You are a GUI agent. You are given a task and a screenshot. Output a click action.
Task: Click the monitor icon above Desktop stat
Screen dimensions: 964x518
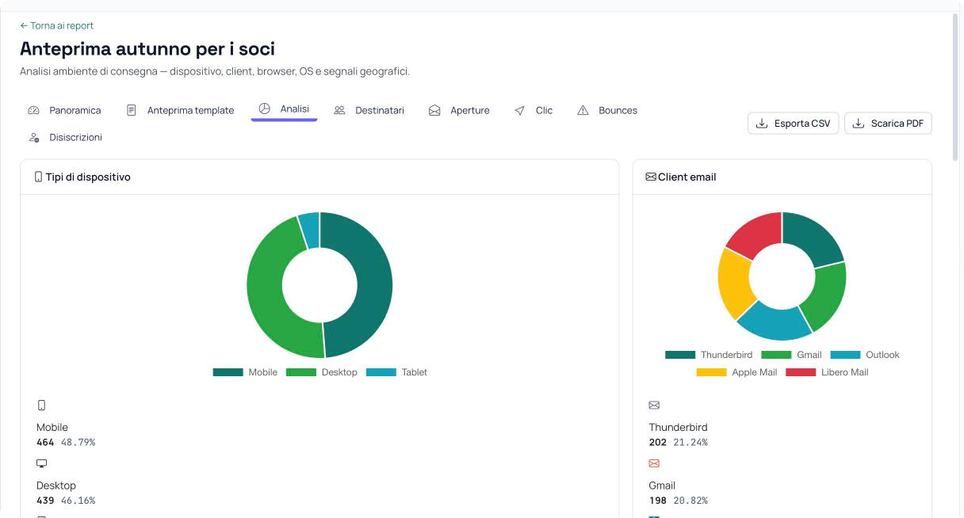pyautogui.click(x=42, y=463)
